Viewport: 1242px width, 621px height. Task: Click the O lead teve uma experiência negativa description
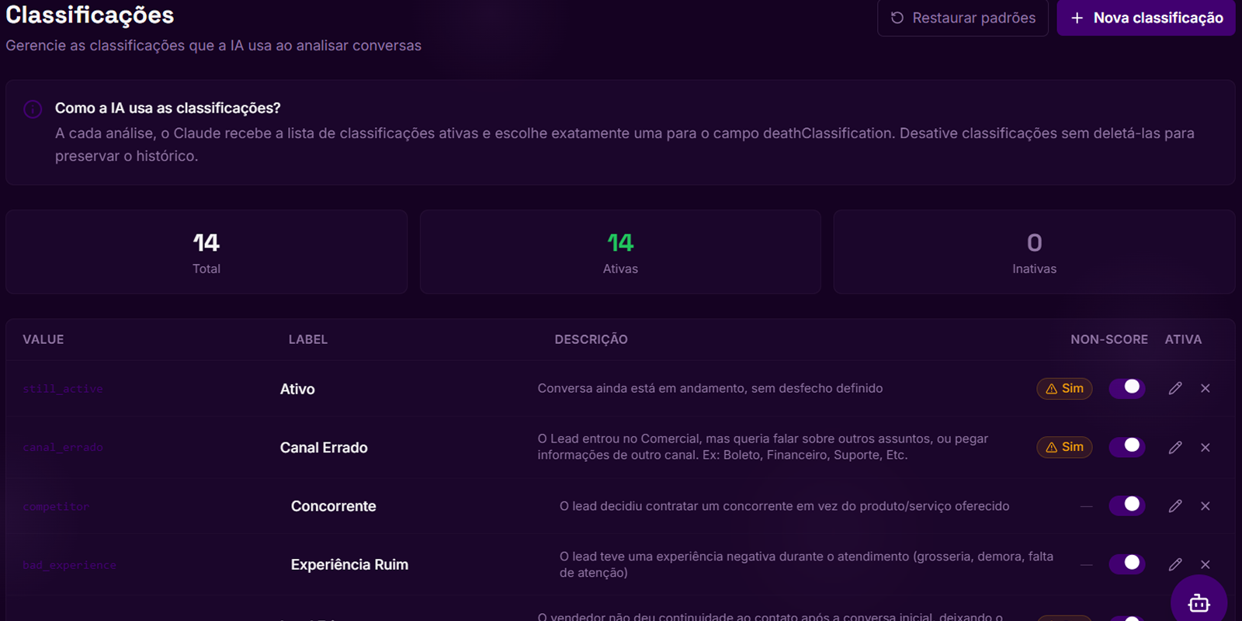coord(807,564)
